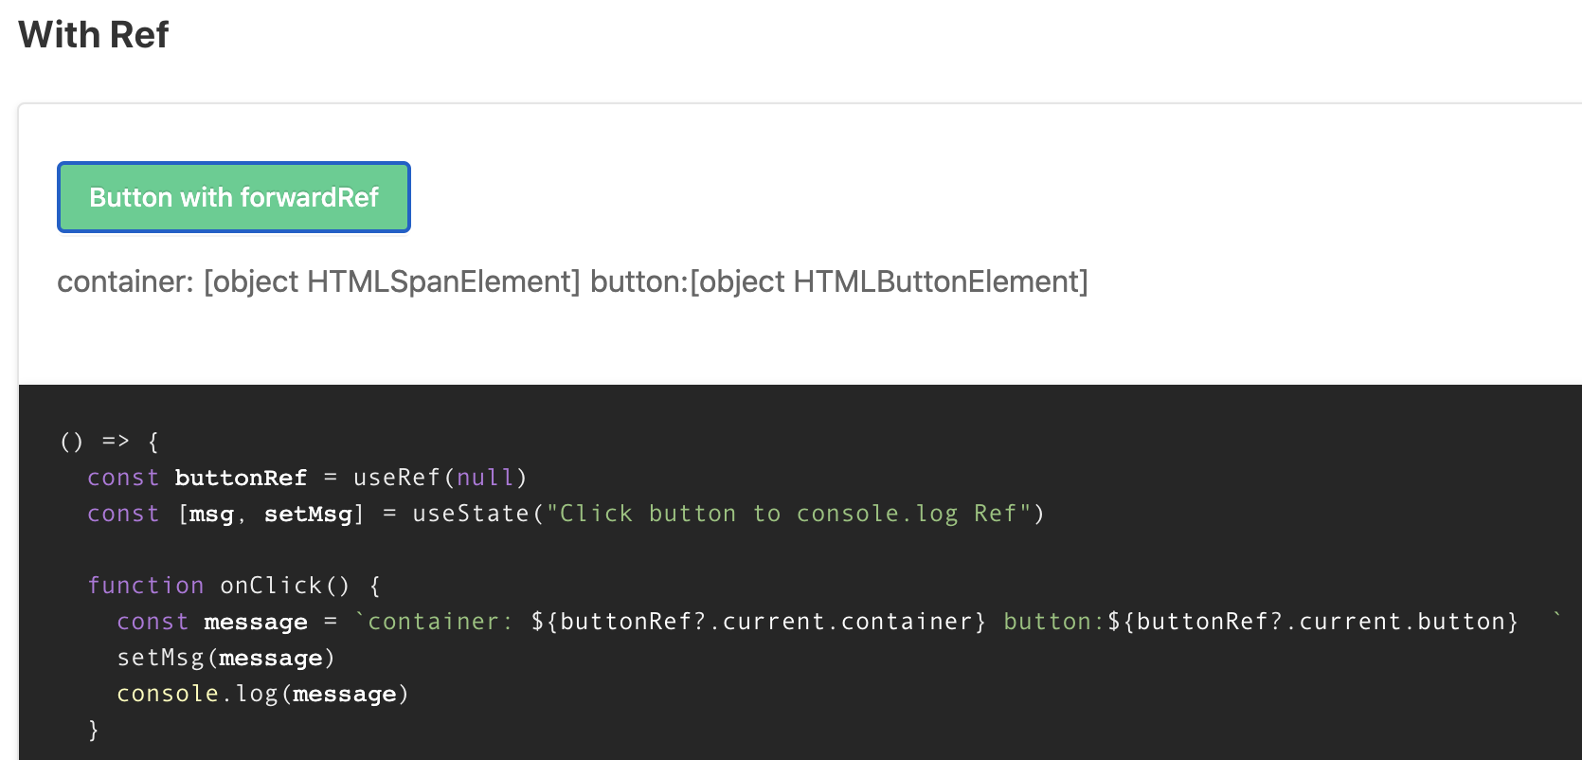This screenshot has height=760, width=1582.
Task: Click the 'With Ref' heading
Action: point(92,34)
